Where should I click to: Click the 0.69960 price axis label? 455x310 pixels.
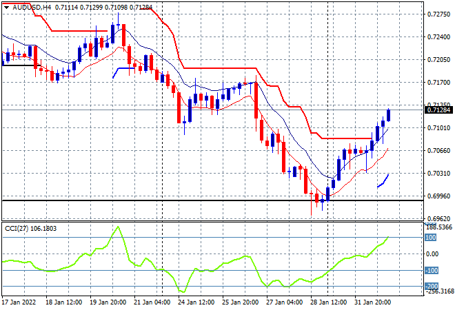point(439,196)
